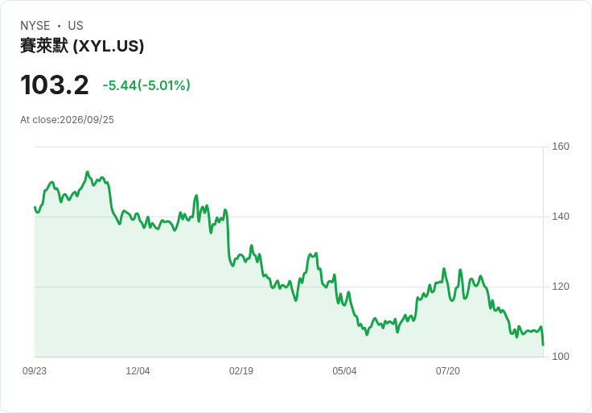This screenshot has width=592, height=413.
Task: Click the 103.2 current price
Action: (x=55, y=85)
